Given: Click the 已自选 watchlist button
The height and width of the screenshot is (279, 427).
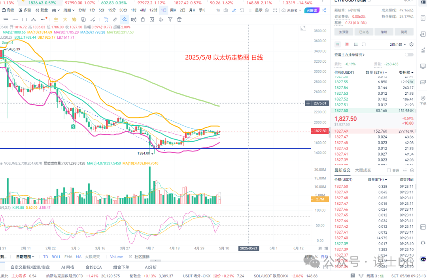Looking at the screenshot, I should coord(364,32).
